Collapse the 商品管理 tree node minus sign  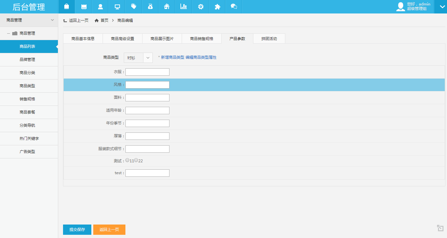(x=8, y=33)
